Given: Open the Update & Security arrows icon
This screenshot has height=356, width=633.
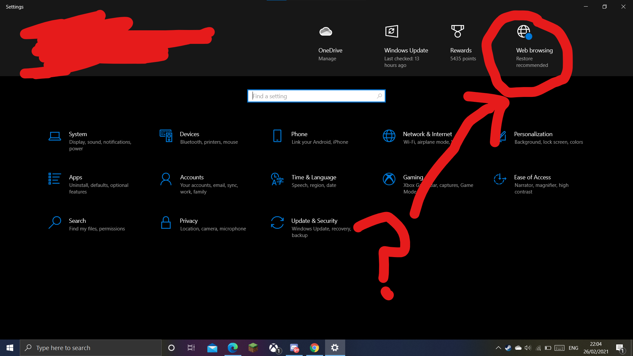Looking at the screenshot, I should 277,222.
